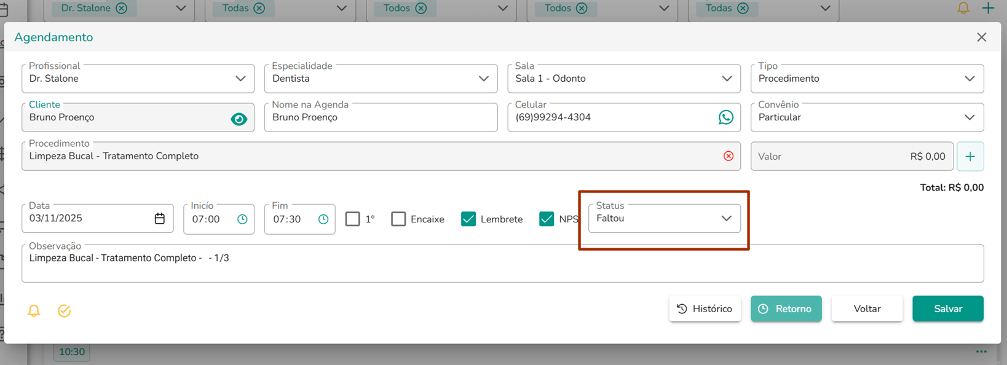The width and height of the screenshot is (1007, 365).
Task: Click the yellow bell icon in dialog footer
Action: point(34,311)
